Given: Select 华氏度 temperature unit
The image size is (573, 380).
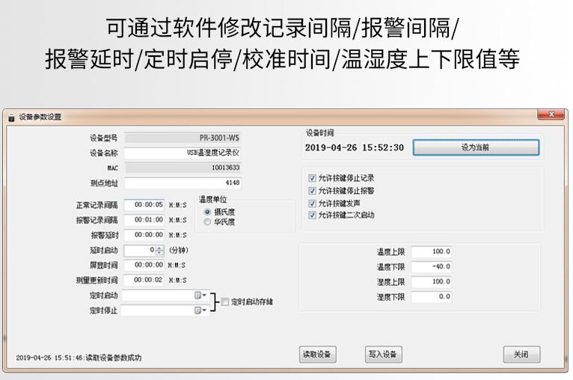Looking at the screenshot, I should (207, 222).
